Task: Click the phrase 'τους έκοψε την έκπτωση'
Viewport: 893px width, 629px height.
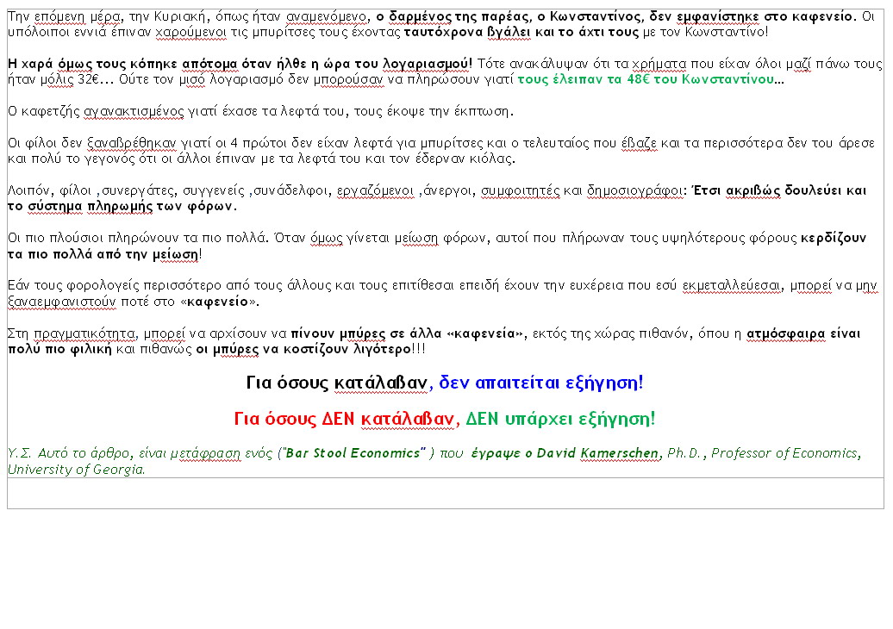Action: coord(432,111)
